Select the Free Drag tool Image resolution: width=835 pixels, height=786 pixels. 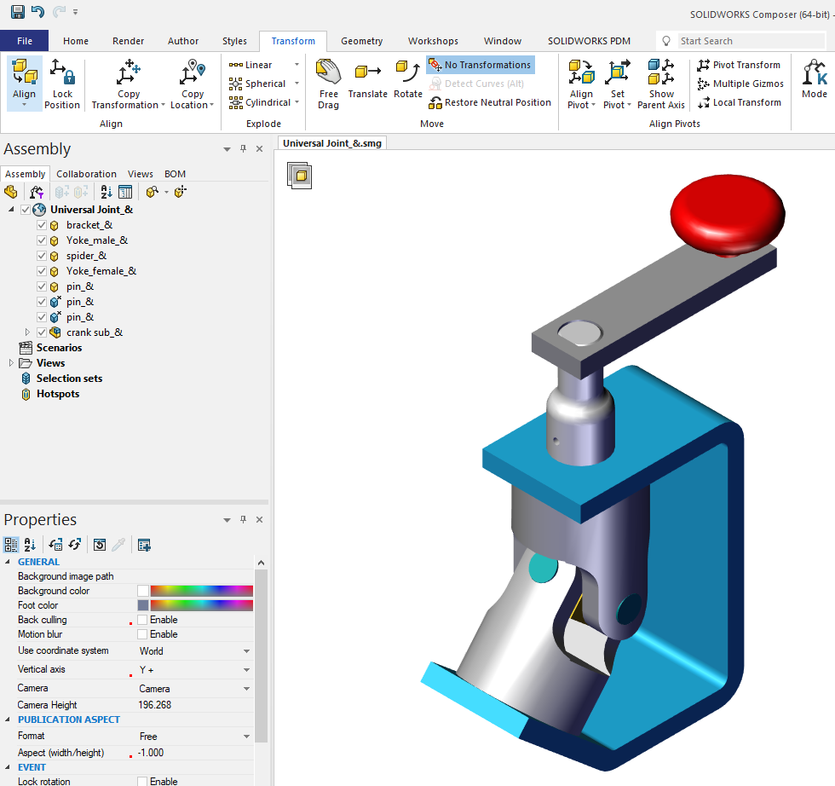point(328,84)
